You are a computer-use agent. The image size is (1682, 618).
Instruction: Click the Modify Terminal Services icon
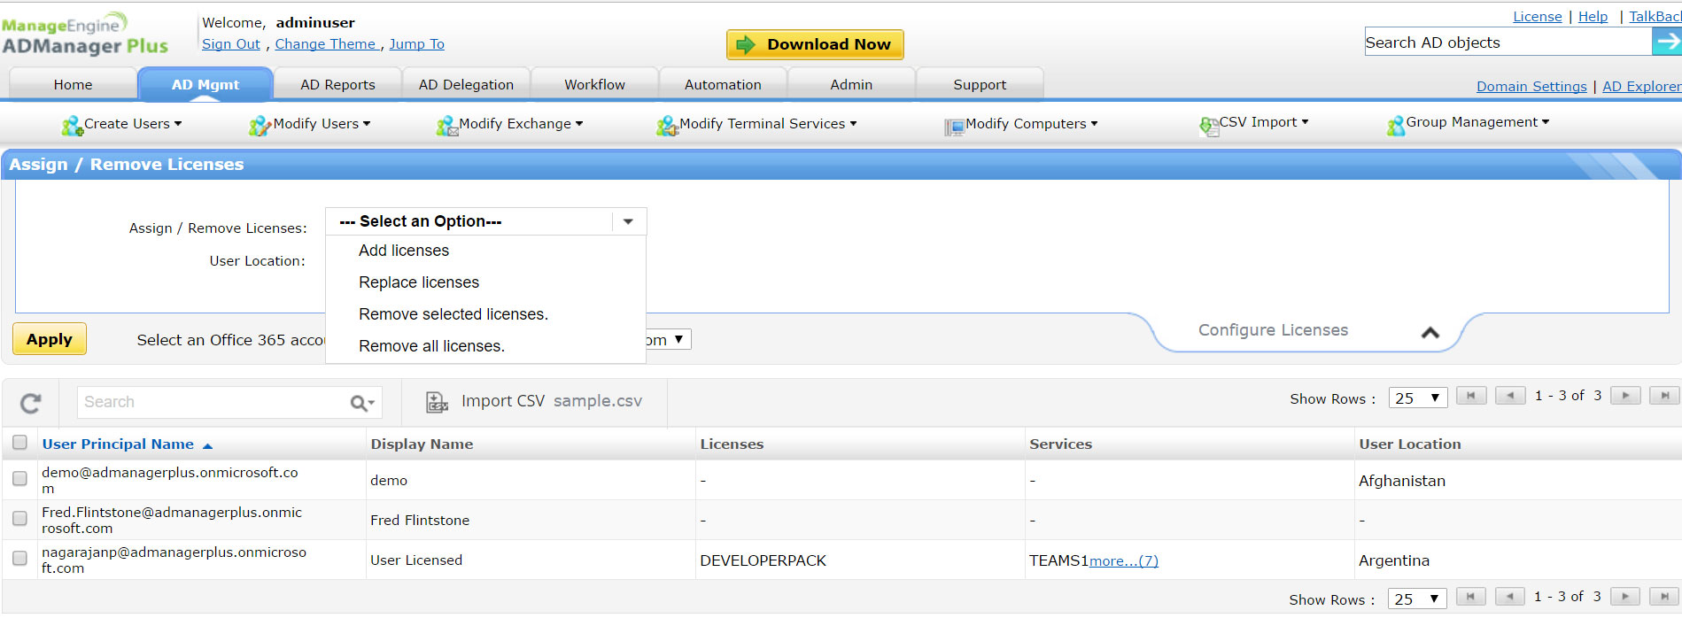(x=667, y=126)
